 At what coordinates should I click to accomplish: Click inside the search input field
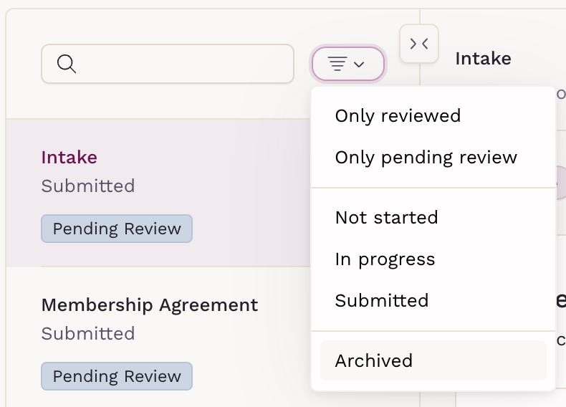pos(168,64)
